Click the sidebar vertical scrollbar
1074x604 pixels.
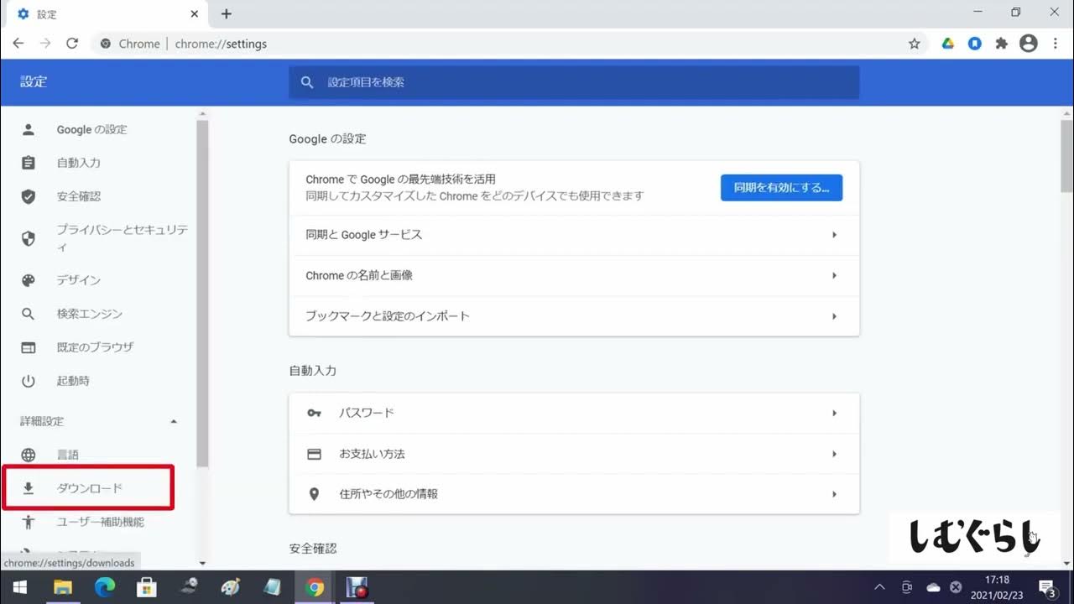tap(202, 294)
